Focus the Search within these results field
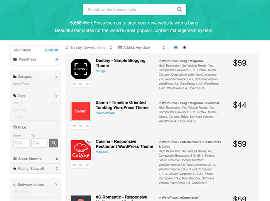The image size is (270, 201). [134, 10]
